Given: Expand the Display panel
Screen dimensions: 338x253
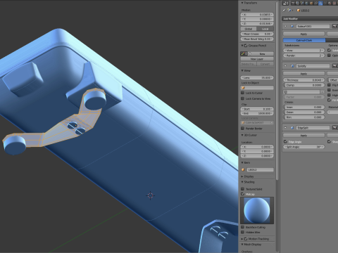Looking at the screenshot, I should 242,176.
